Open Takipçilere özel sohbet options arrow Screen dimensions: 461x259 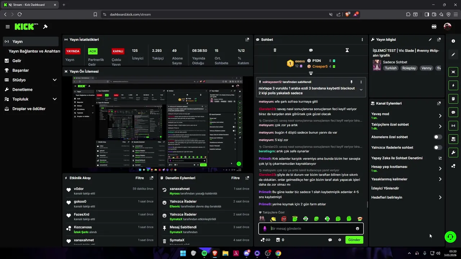coord(440,126)
